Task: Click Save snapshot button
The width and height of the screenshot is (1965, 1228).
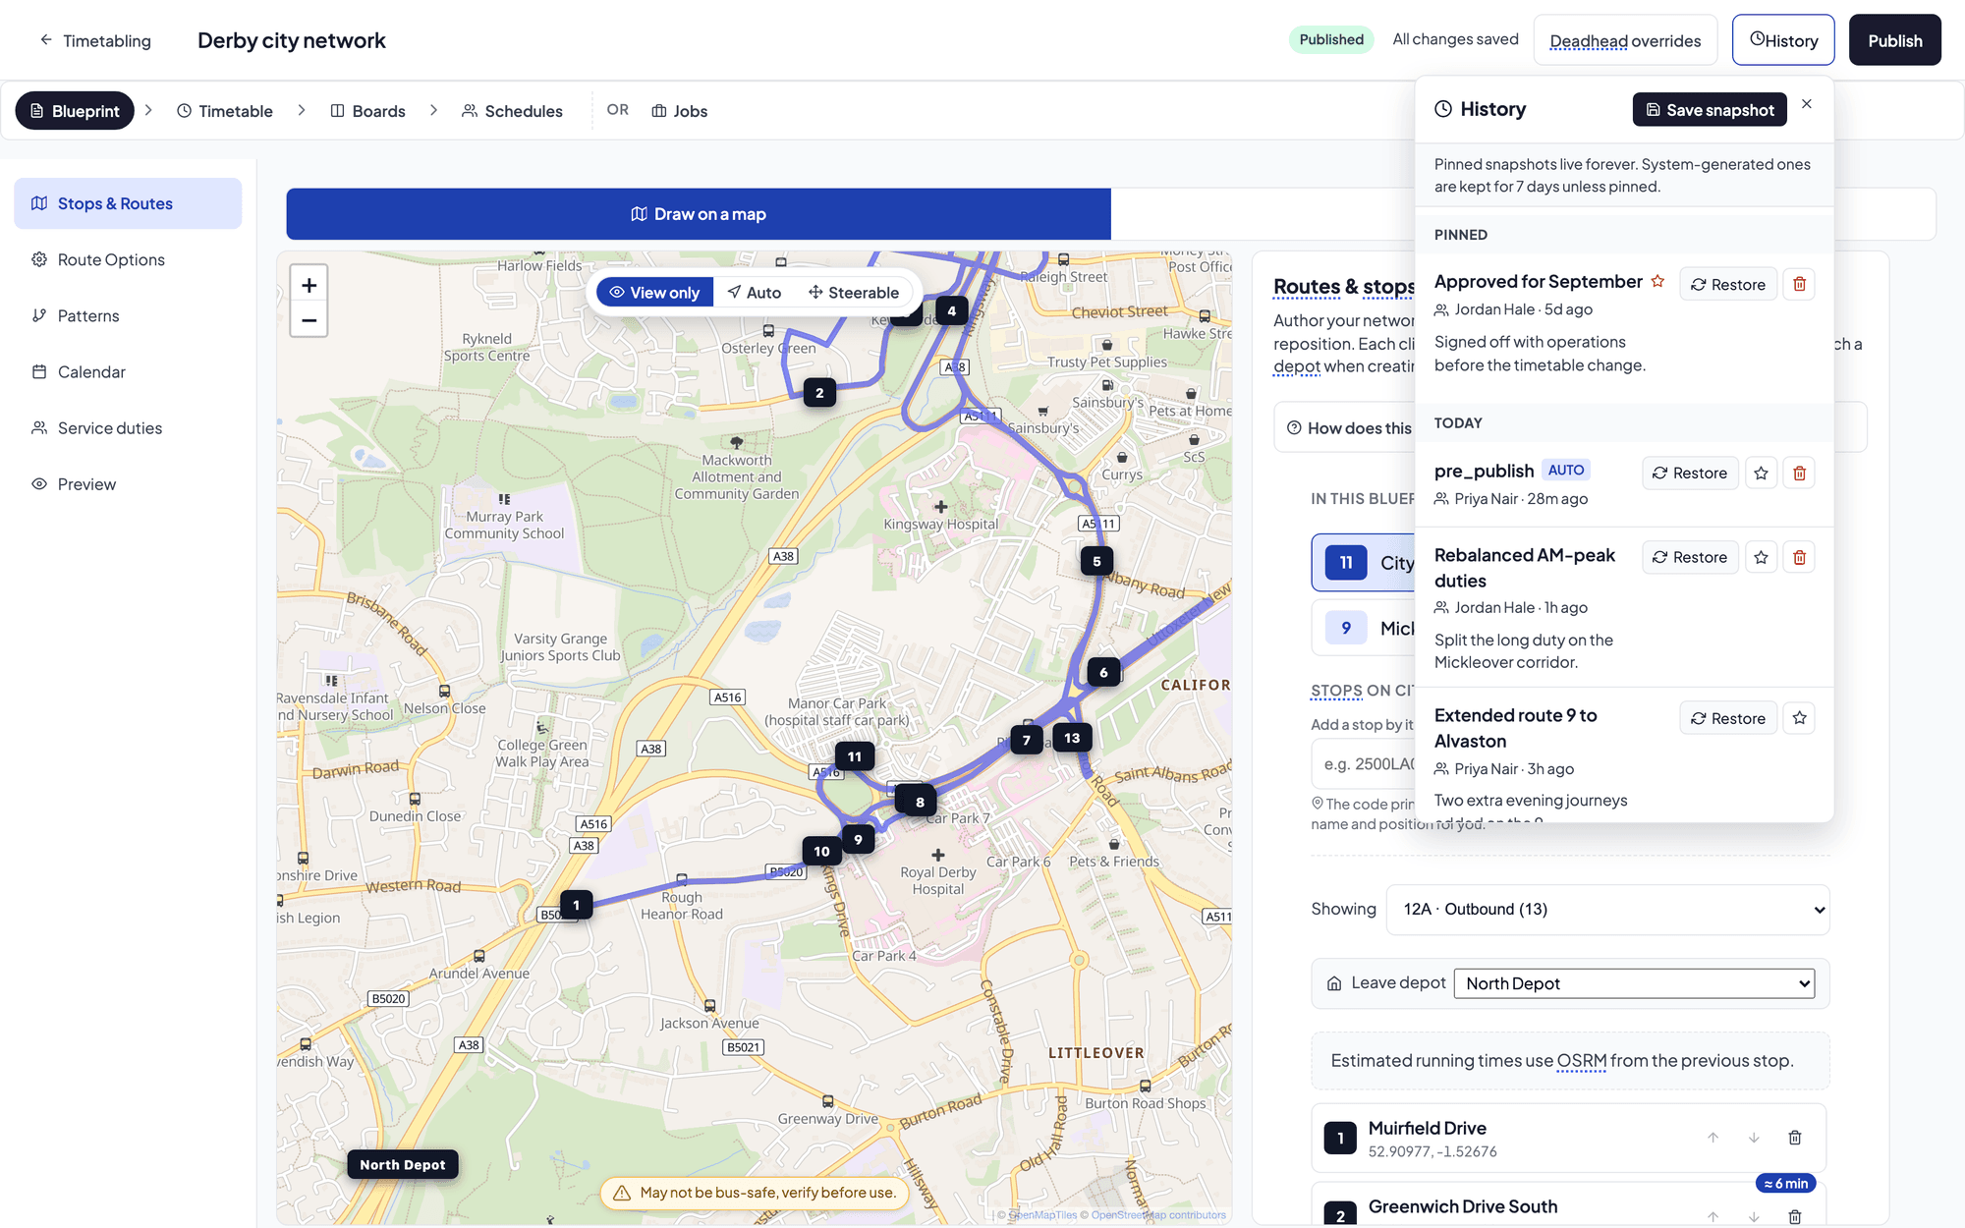Action: (x=1710, y=109)
